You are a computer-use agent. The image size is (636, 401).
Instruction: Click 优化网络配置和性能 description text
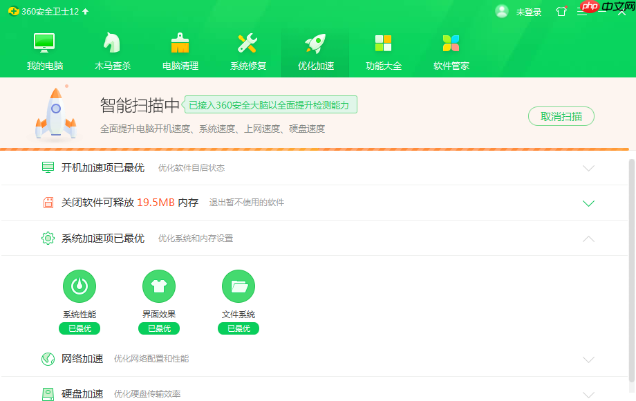click(x=151, y=359)
